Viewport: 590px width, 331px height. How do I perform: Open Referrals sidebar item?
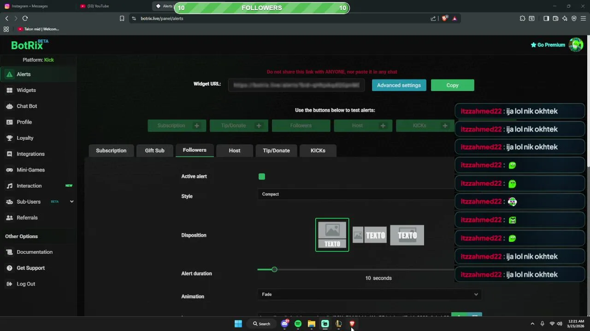tap(27, 217)
